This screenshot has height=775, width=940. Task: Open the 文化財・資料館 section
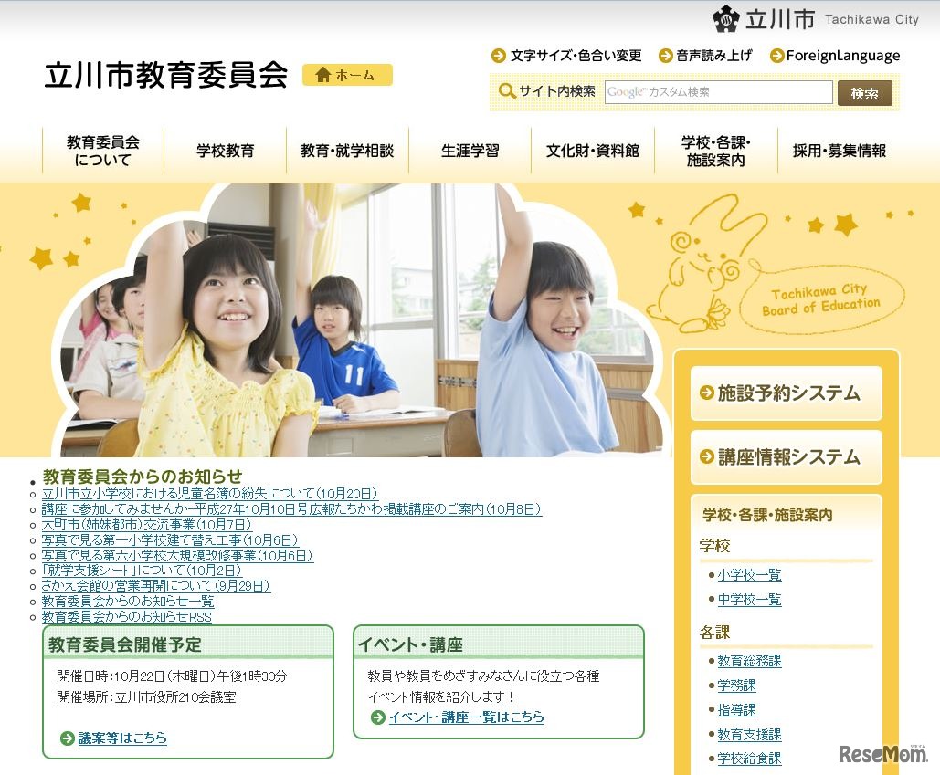pos(595,152)
